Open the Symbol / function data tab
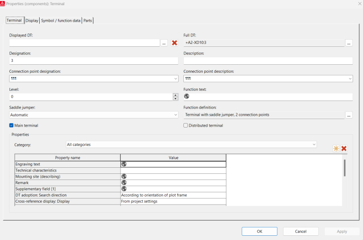The height and width of the screenshot is (240, 363). click(60, 21)
